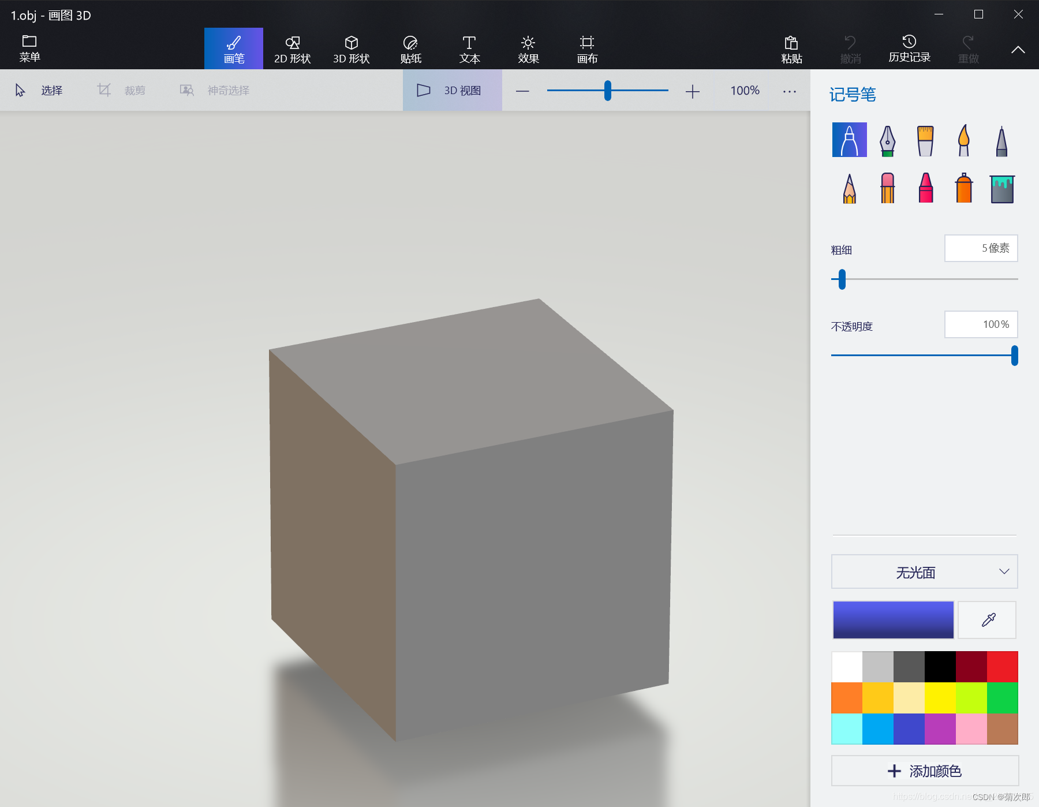
Task: Open the 历史记录 history panel
Action: (908, 48)
